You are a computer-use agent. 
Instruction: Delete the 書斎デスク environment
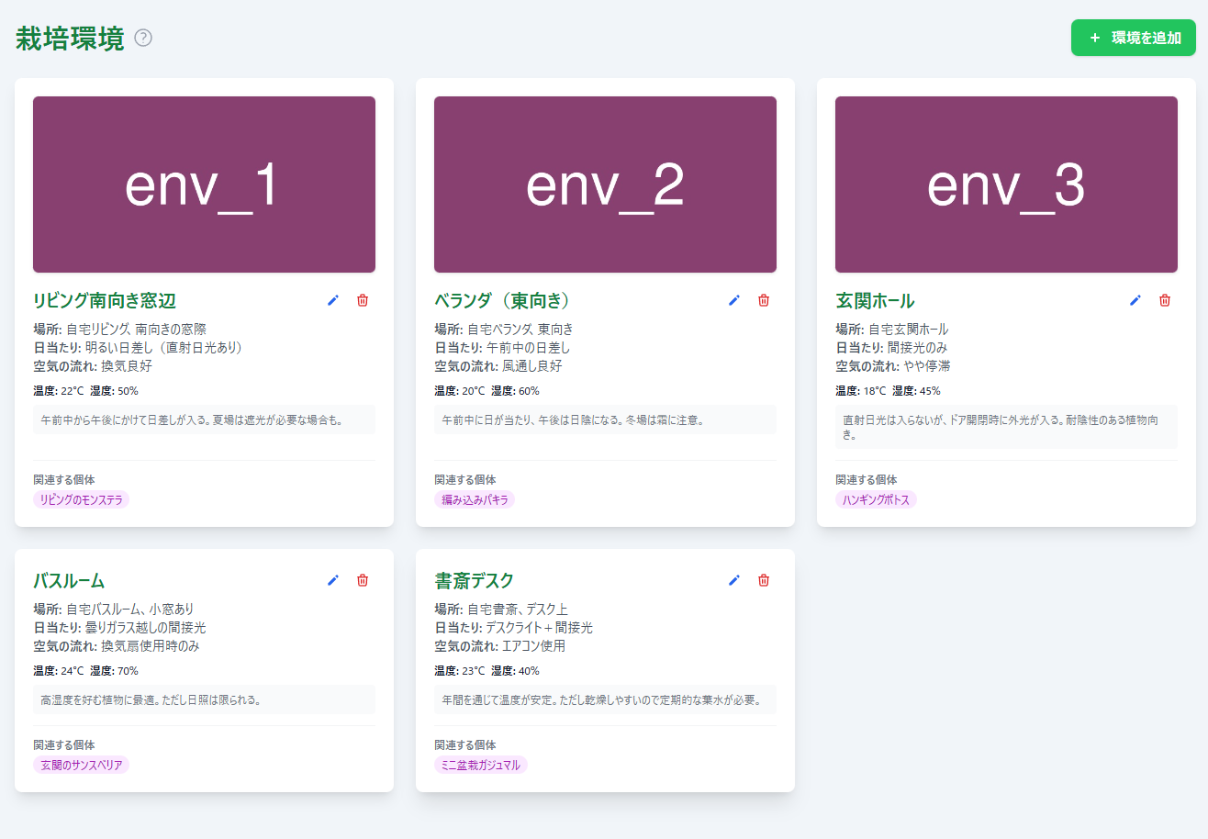pyautogui.click(x=764, y=580)
